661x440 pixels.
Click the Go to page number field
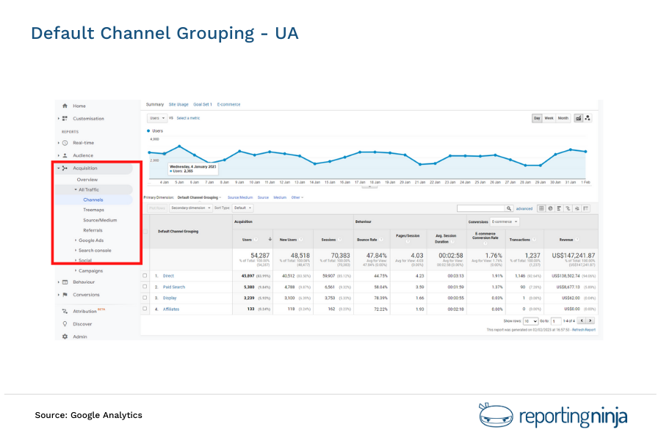click(556, 321)
